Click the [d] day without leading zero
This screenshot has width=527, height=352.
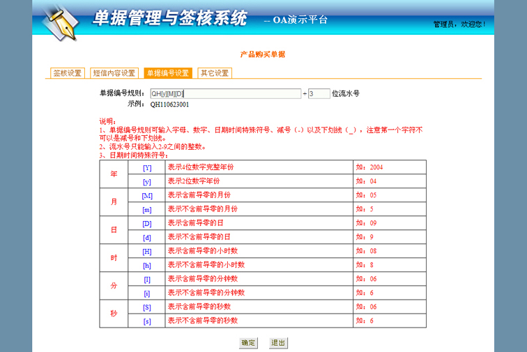point(147,237)
